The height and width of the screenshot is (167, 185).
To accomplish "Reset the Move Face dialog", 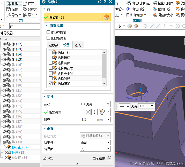I will (100, 2).
